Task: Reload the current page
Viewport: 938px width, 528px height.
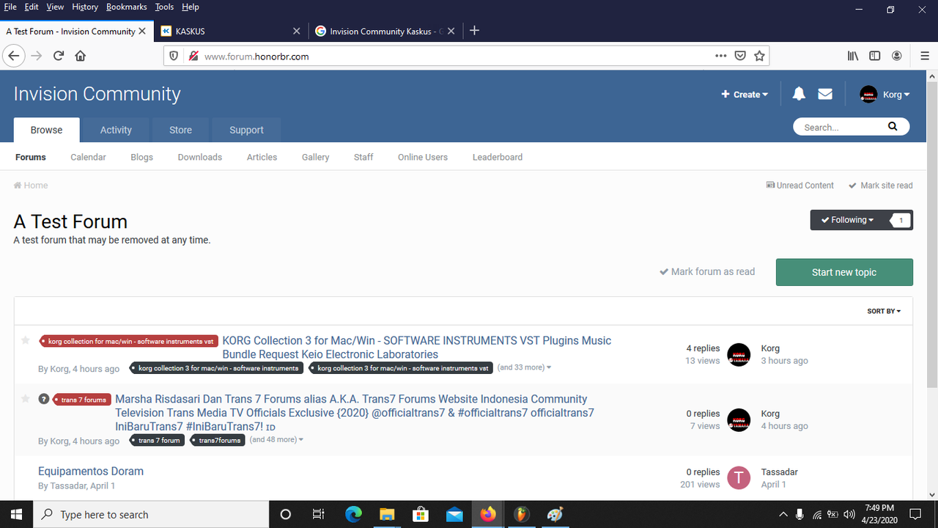Action: (59, 56)
